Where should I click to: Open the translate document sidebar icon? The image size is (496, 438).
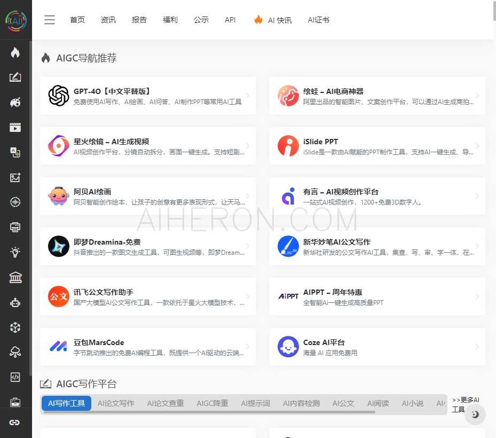(x=15, y=152)
